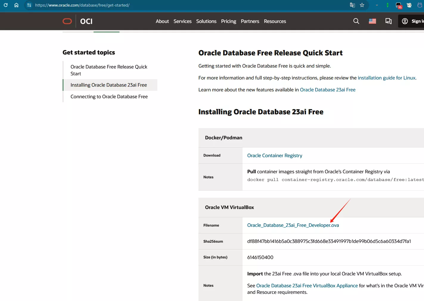Open the site search magnifier icon
This screenshot has width=424, height=301.
pyautogui.click(x=356, y=21)
